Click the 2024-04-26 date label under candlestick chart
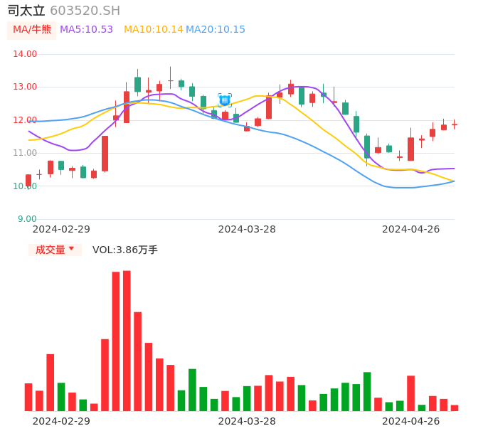Image resolution: width=488 pixels, height=431 pixels. pos(411,229)
